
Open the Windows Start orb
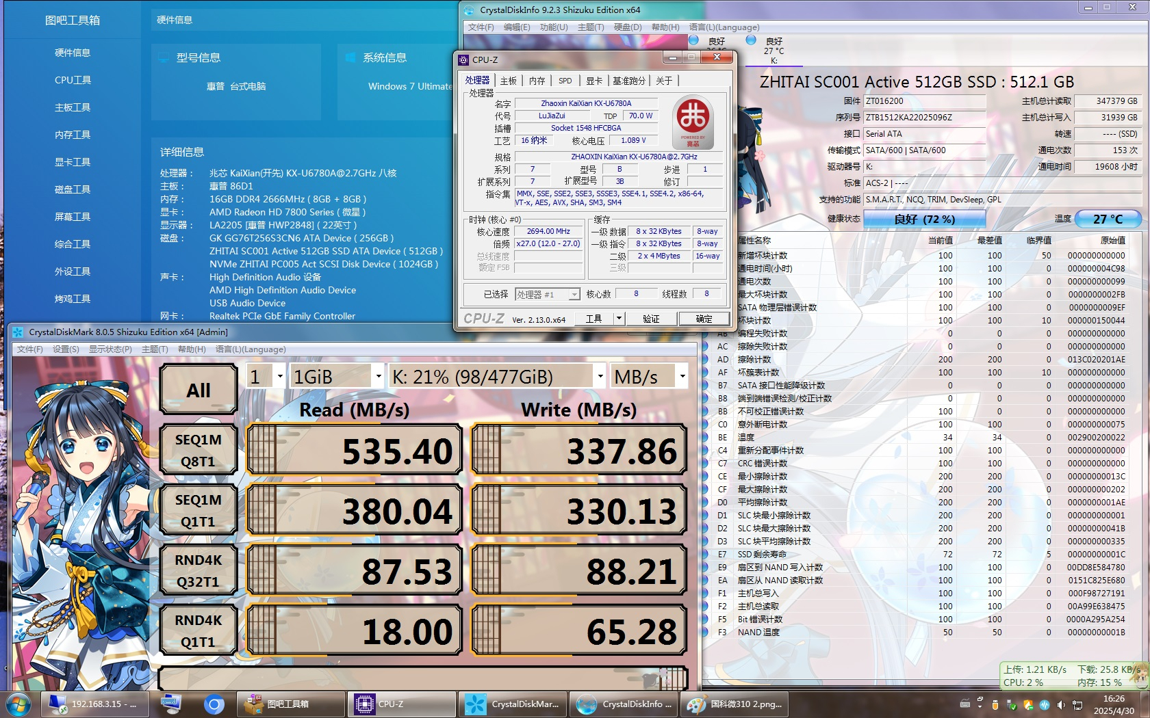click(x=17, y=704)
